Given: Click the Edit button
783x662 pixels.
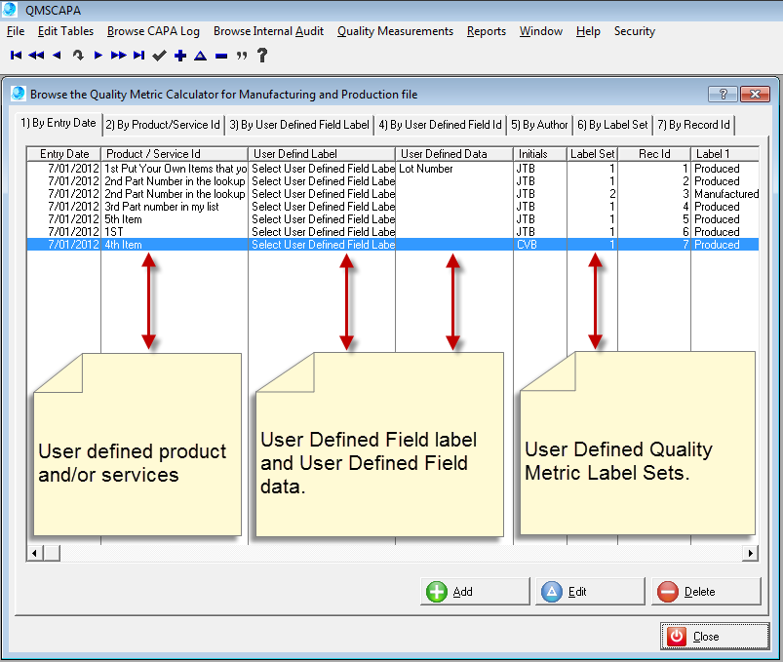Looking at the screenshot, I should 591,592.
